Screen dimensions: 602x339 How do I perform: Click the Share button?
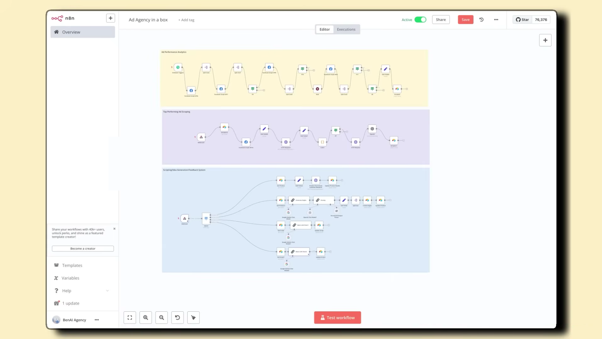point(441,19)
